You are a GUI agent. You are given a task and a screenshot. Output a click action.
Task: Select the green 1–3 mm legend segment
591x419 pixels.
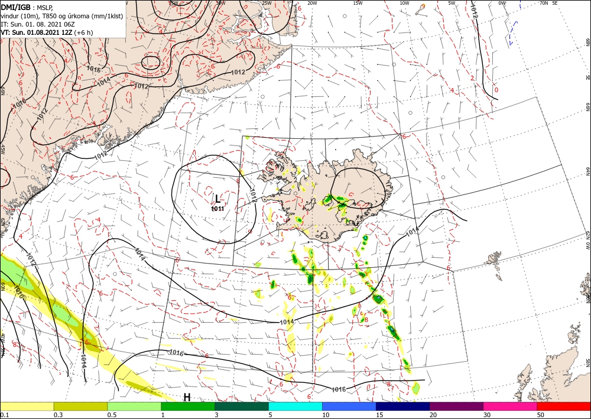(x=188, y=406)
